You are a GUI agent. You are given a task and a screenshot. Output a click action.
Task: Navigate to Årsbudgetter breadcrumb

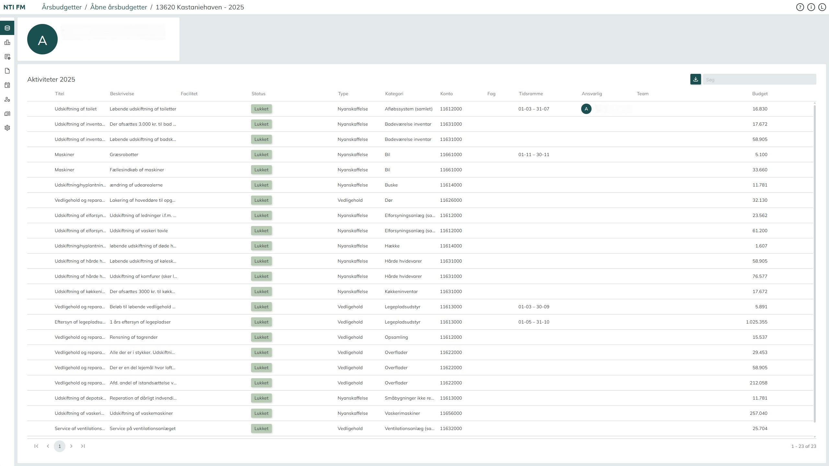coord(62,7)
